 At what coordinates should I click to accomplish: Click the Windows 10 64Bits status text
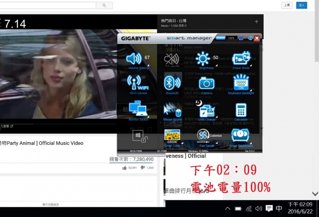coord(198,151)
